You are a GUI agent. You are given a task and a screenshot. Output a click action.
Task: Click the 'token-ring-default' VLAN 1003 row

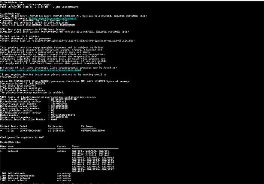(35, 176)
